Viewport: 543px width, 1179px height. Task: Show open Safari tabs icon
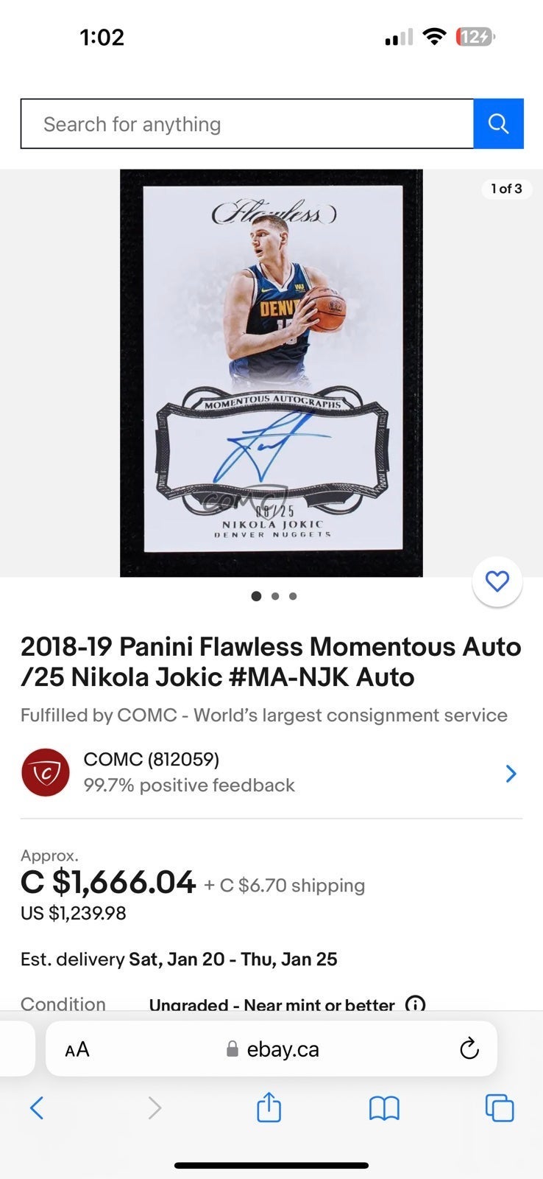click(500, 1108)
